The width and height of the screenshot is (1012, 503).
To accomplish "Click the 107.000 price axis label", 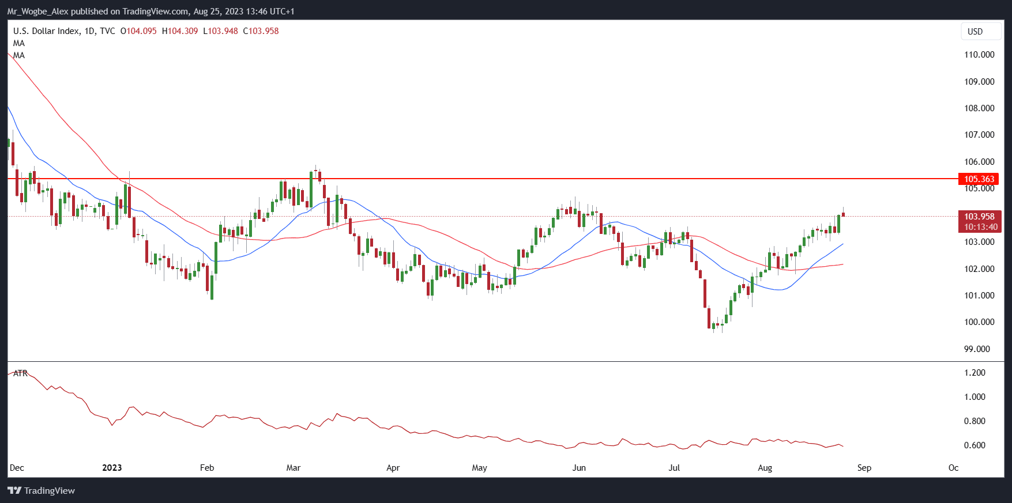I will 979,135.
